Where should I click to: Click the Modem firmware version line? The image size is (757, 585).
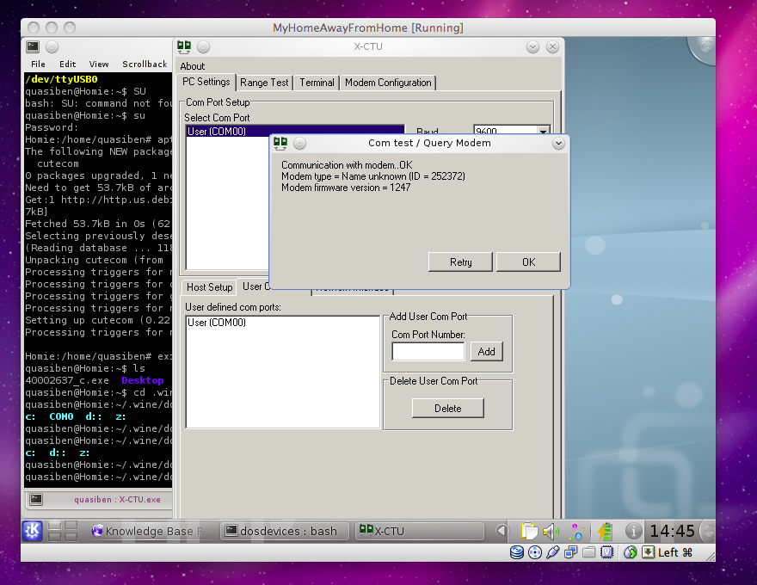pos(346,188)
